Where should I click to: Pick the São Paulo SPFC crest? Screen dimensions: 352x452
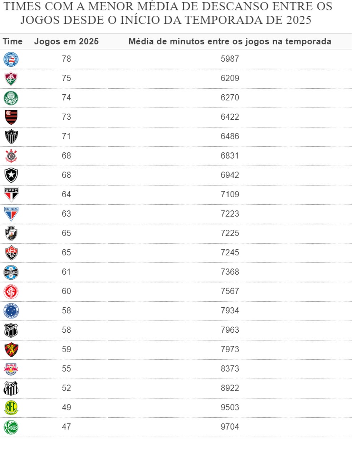(x=11, y=194)
